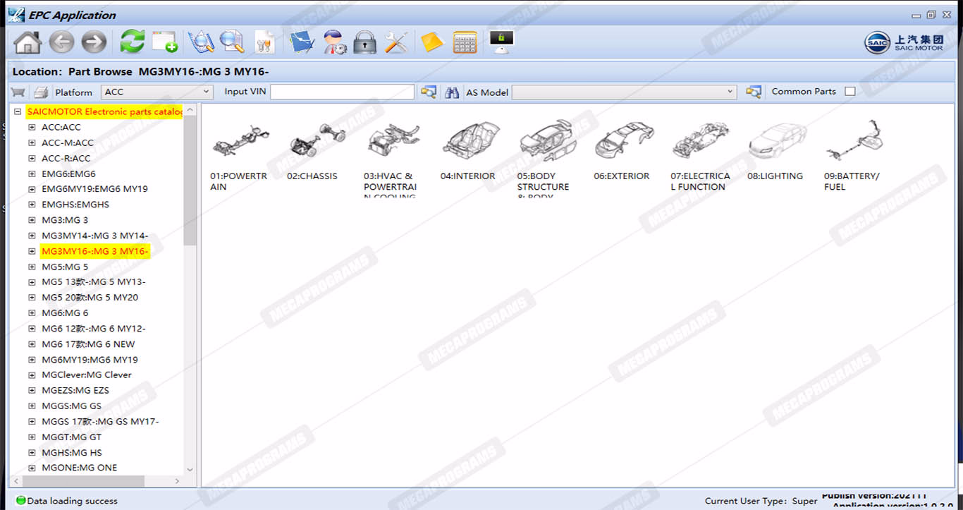Open the 04:INTERIOR category thumbnail

pyautogui.click(x=471, y=140)
